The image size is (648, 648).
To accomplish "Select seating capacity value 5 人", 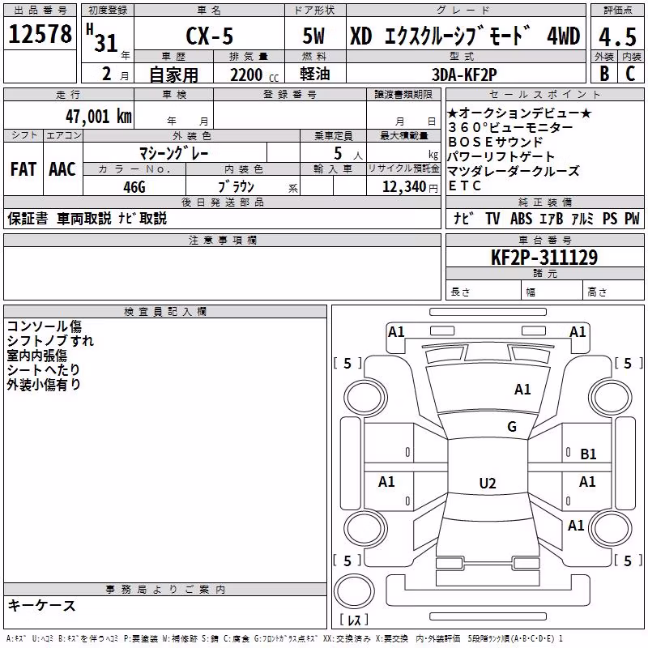I will [x=347, y=154].
